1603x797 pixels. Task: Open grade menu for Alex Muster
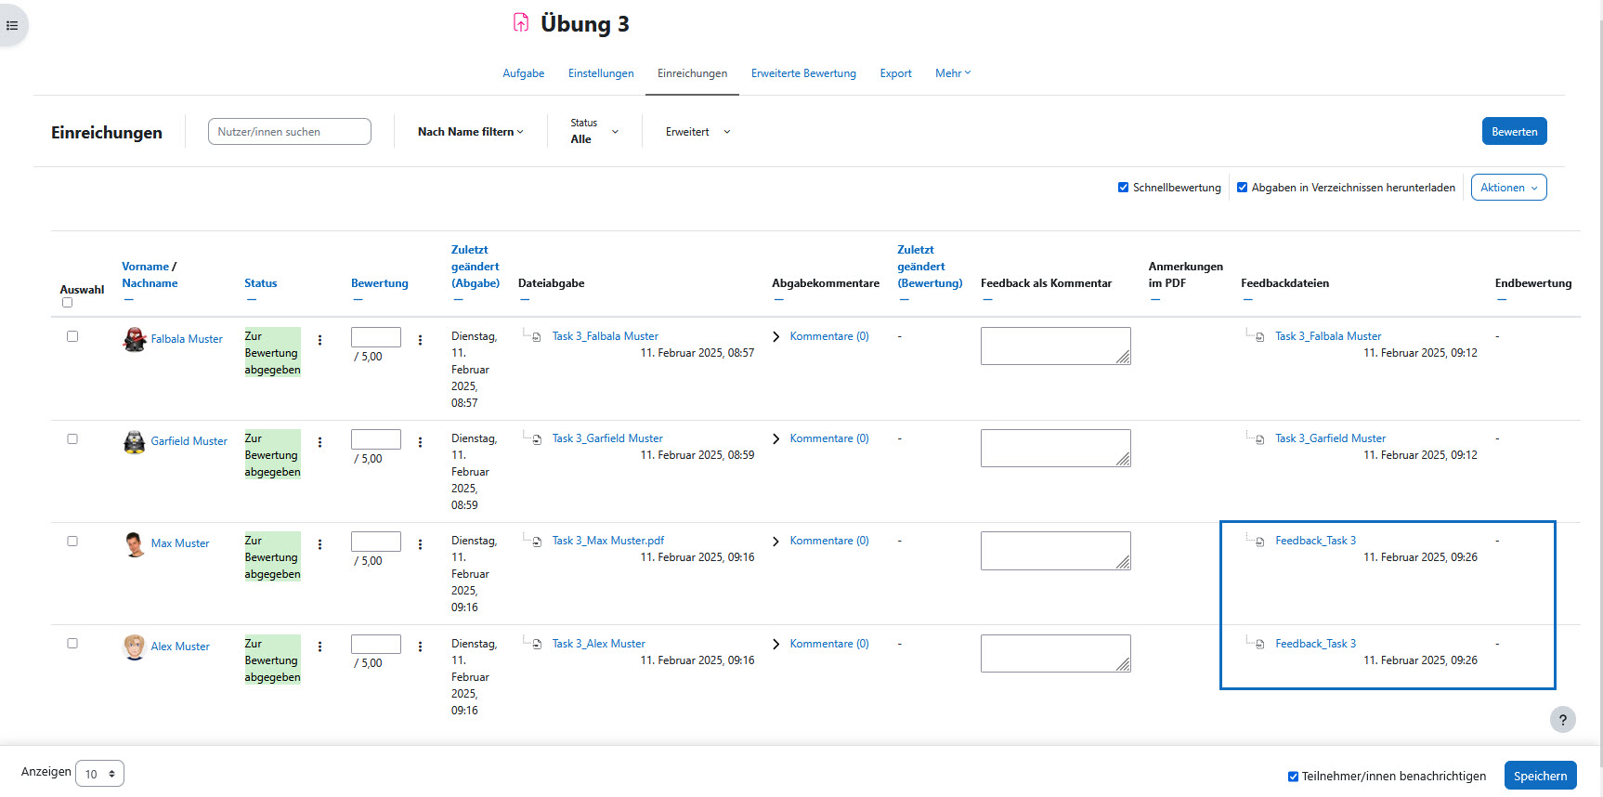420,647
